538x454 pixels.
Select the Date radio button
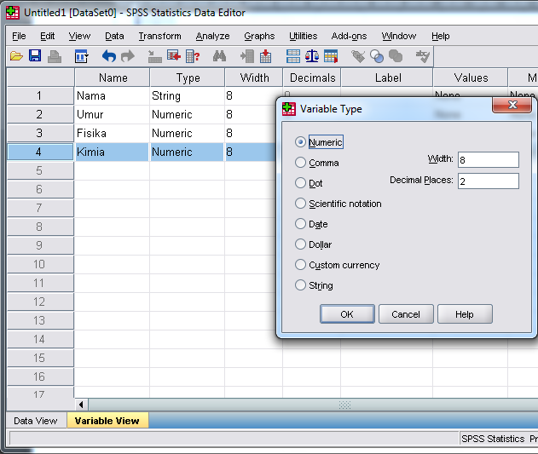(300, 224)
